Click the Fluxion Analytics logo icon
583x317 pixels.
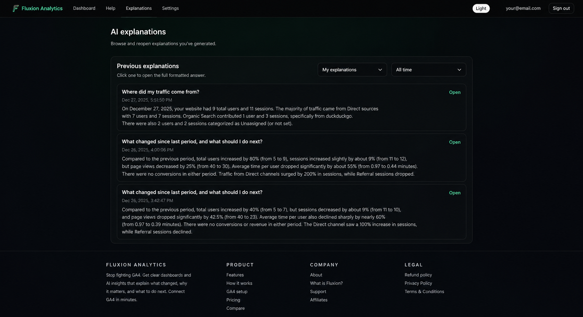coord(15,8)
